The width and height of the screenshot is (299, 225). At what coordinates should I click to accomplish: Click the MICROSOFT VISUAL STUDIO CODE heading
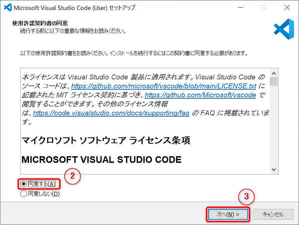pos(101,160)
